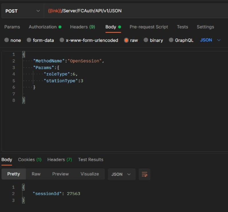Select the none body type
228x212 pixels.
pos(13,40)
